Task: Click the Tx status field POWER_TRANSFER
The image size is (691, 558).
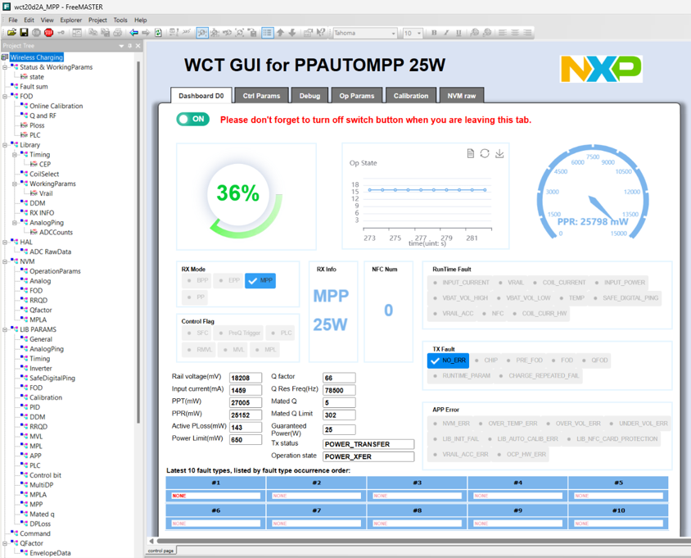Action: 368,444
